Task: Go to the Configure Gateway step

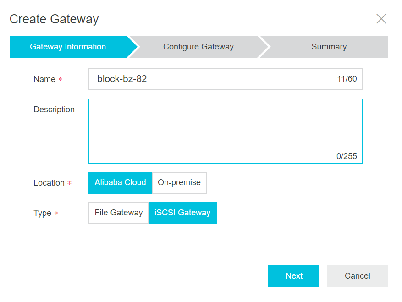Action: click(198, 47)
